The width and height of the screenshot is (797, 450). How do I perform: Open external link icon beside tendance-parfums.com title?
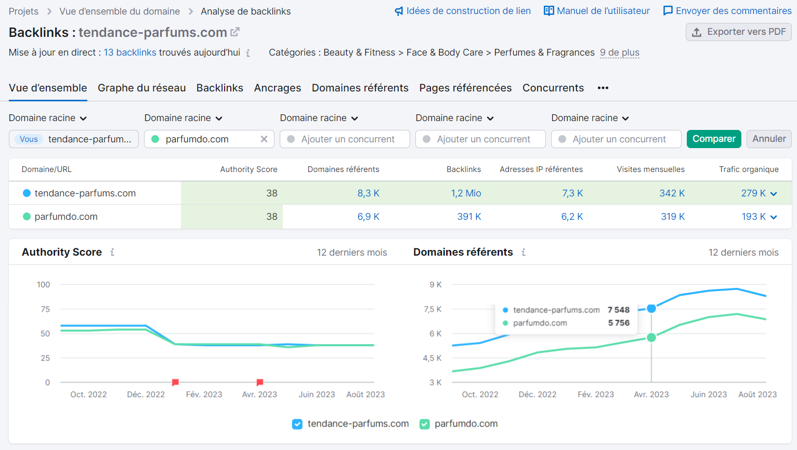click(x=235, y=32)
